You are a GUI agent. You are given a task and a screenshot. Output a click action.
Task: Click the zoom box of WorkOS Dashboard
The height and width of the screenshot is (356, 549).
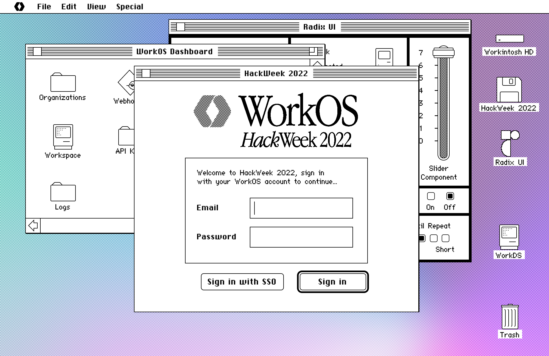(313, 51)
